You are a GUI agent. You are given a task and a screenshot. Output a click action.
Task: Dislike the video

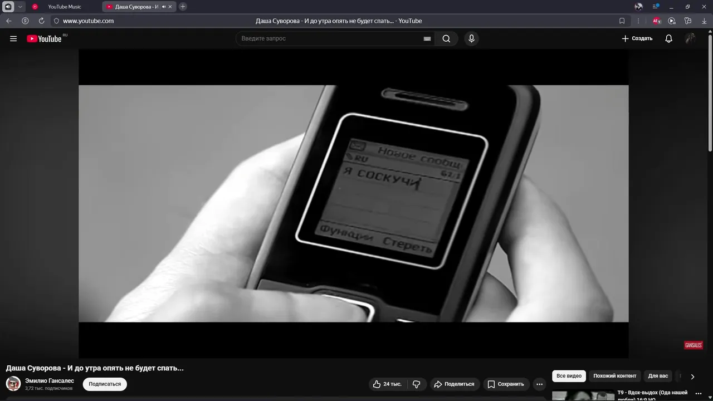tap(416, 384)
